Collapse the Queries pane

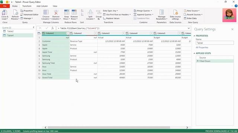pos(33,27)
